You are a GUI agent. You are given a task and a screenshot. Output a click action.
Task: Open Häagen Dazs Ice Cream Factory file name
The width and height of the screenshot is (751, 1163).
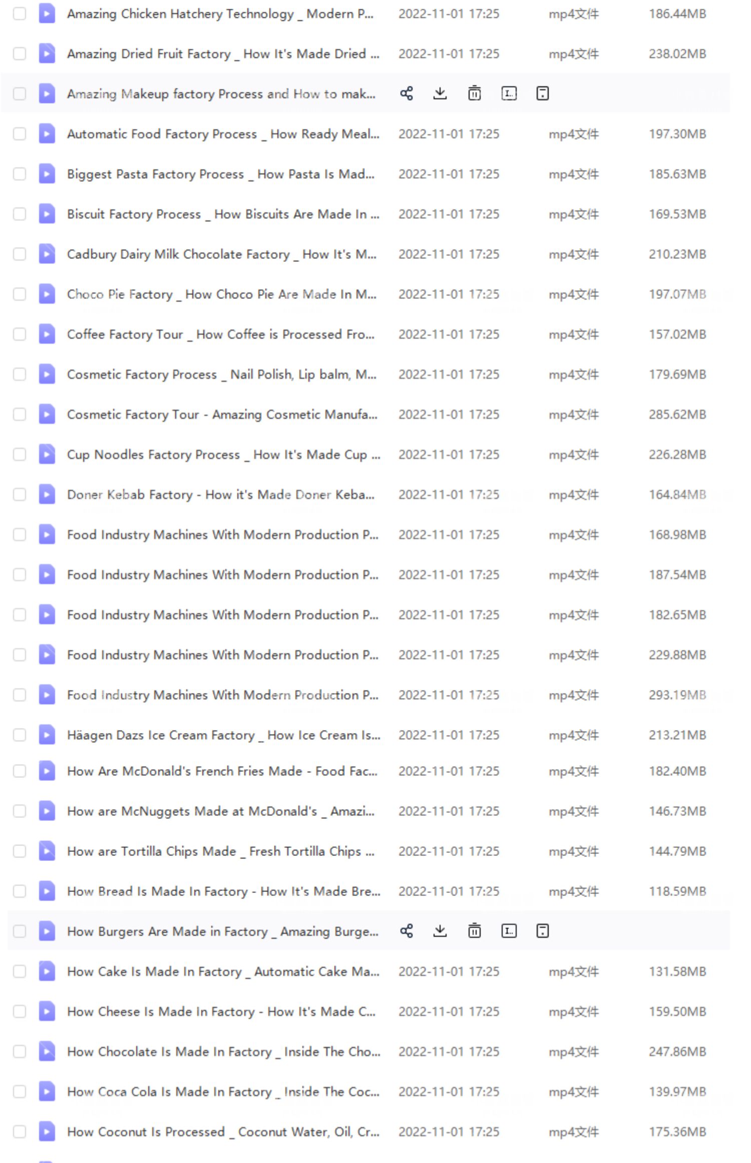224,735
